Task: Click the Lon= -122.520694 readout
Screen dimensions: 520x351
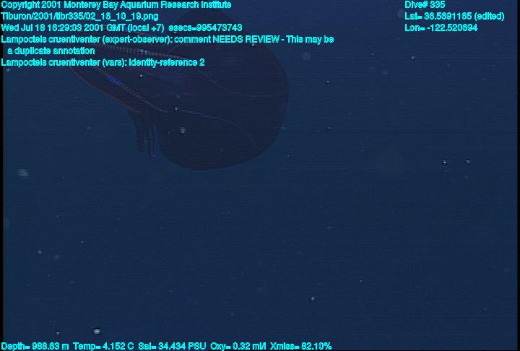Action: pos(441,28)
